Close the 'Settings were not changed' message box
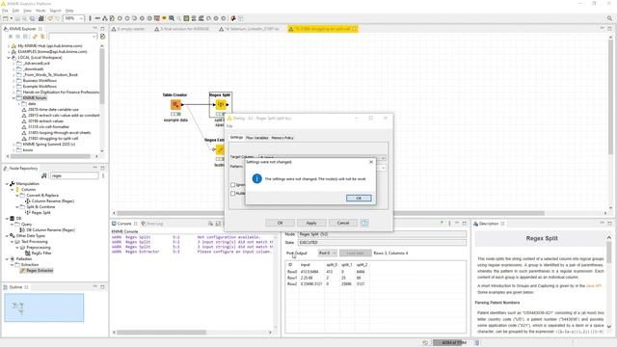 tap(370, 162)
